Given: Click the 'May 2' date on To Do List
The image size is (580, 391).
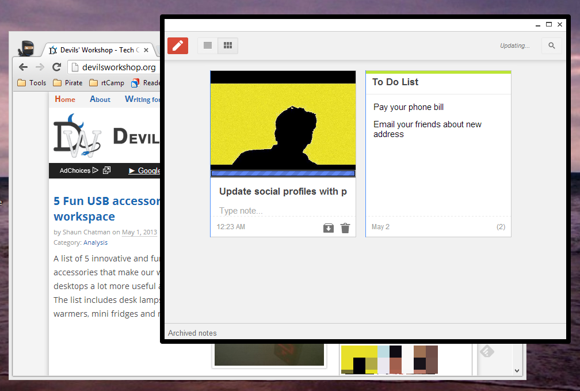Looking at the screenshot, I should pos(380,227).
